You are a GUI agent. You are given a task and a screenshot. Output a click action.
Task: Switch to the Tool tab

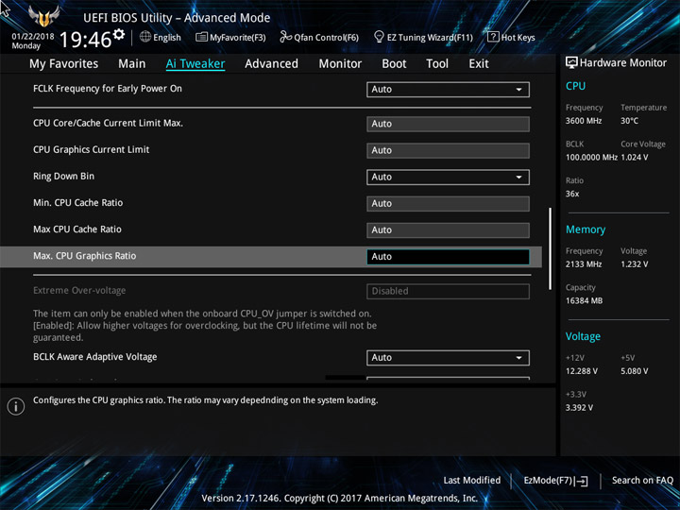click(x=437, y=64)
